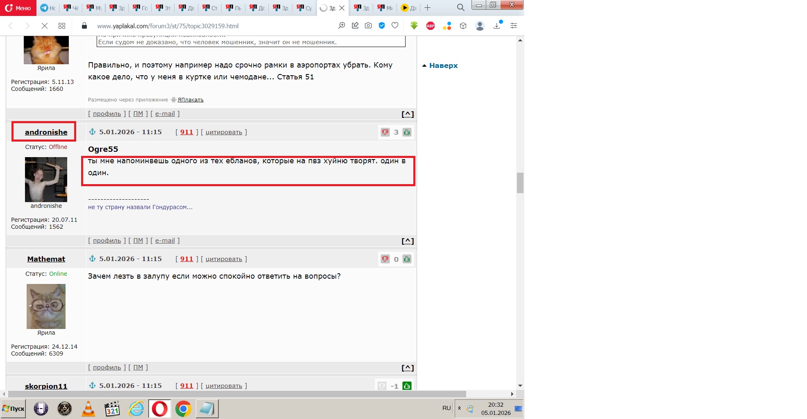
Task: Click the edit-page pencil icon in address bar
Action: pyautogui.click(x=355, y=26)
